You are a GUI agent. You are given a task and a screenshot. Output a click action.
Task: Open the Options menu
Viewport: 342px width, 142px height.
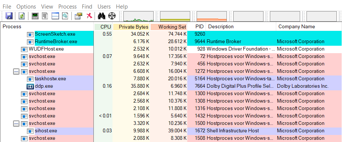[x=26, y=7]
